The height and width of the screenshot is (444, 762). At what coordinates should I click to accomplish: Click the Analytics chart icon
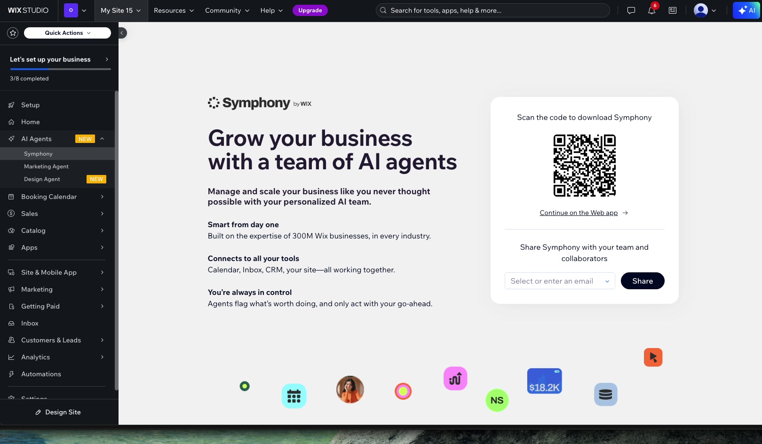click(11, 357)
